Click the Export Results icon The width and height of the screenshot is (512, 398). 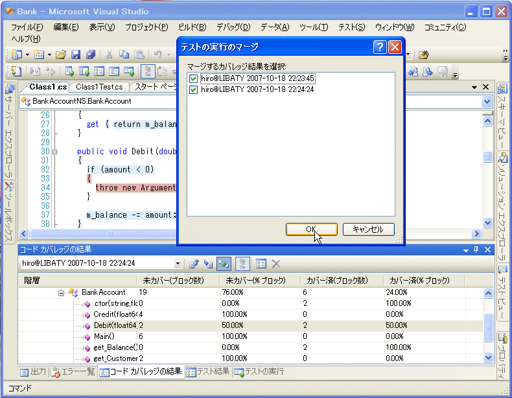pos(194,263)
